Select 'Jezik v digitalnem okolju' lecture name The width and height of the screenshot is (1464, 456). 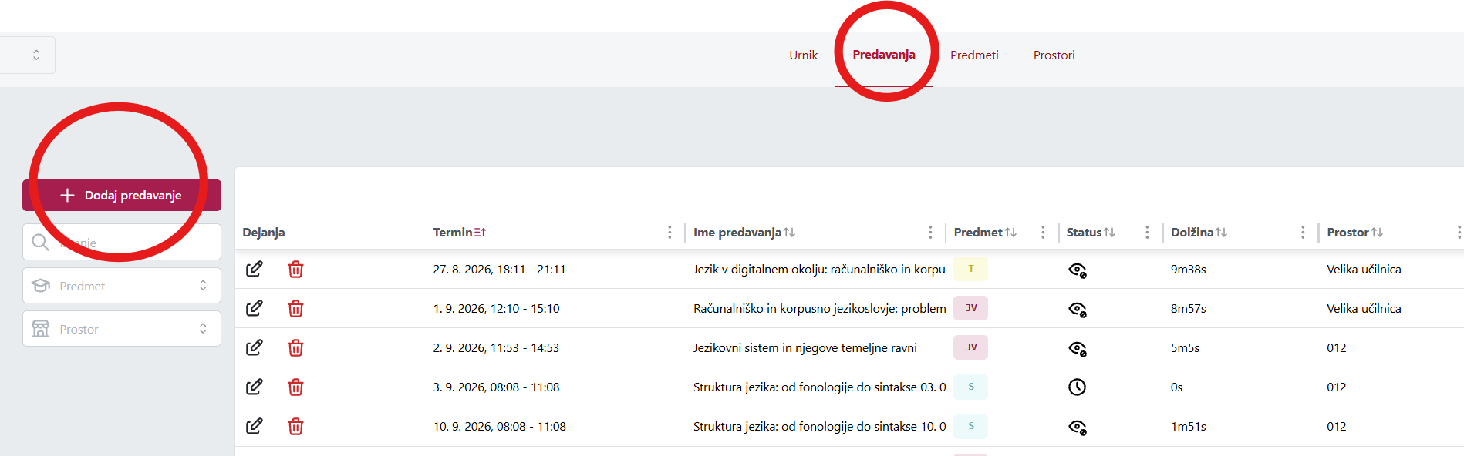coord(820,269)
